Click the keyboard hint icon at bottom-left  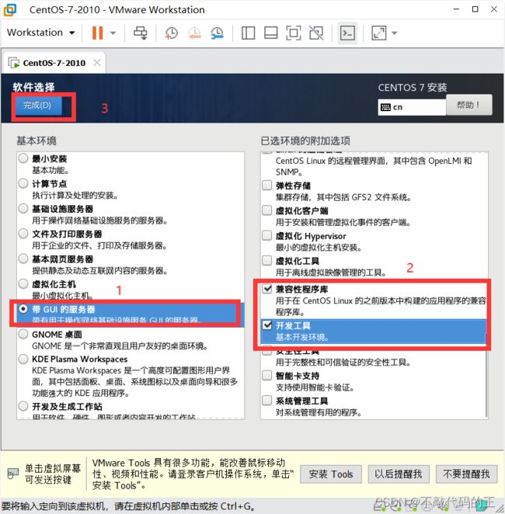(x=13, y=474)
